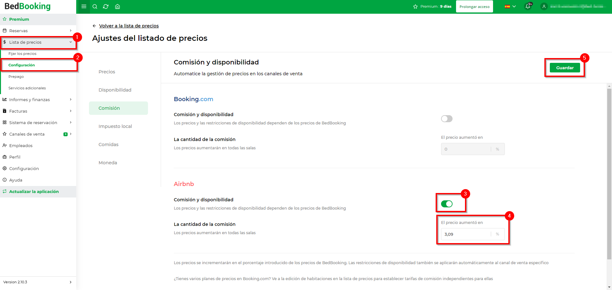This screenshot has width=612, height=290.
Task: Expand Informes y finanzas chevron
Action: coord(70,100)
